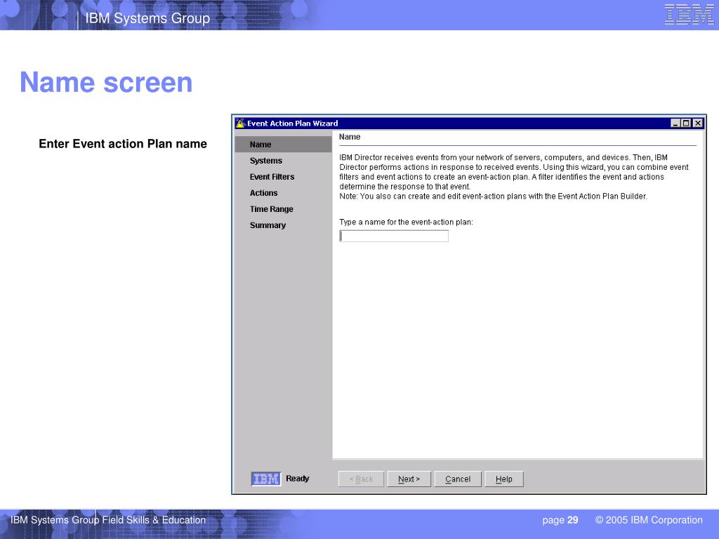
Task: Click the Event Action Plan Wizard title icon
Action: 240,123
